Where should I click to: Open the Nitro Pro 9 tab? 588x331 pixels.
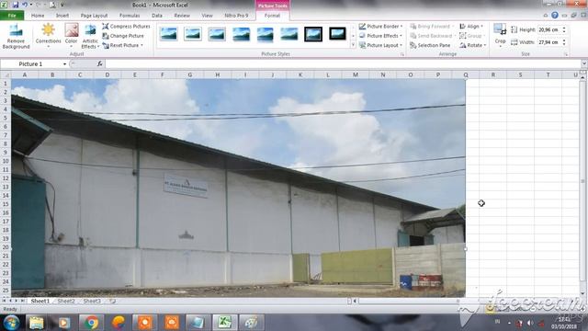click(x=236, y=16)
